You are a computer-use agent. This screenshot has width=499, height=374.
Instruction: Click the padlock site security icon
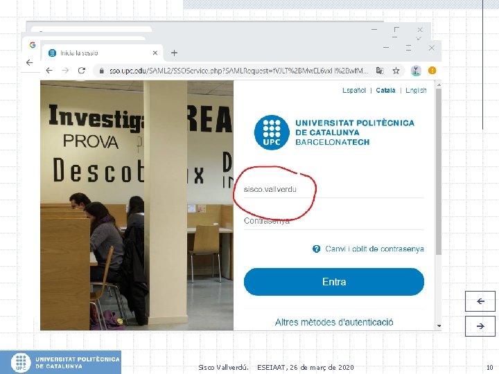[x=101, y=71]
